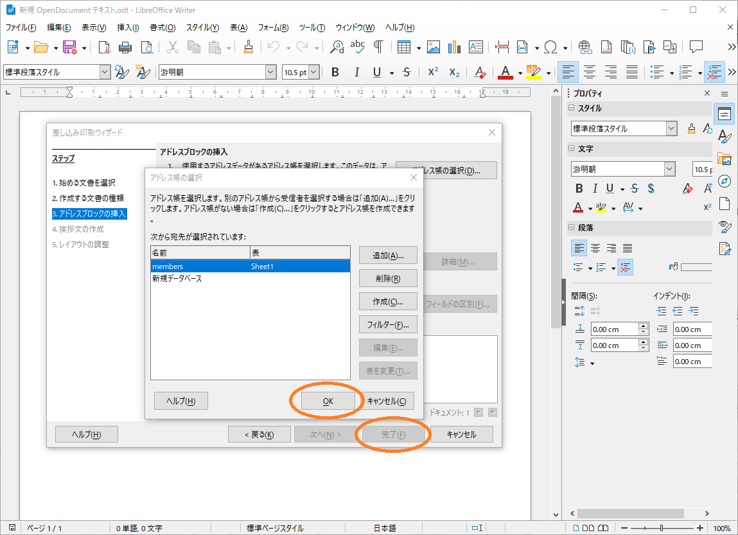Export directly as PDF icon
The height and width of the screenshot is (535, 738).
point(103,47)
